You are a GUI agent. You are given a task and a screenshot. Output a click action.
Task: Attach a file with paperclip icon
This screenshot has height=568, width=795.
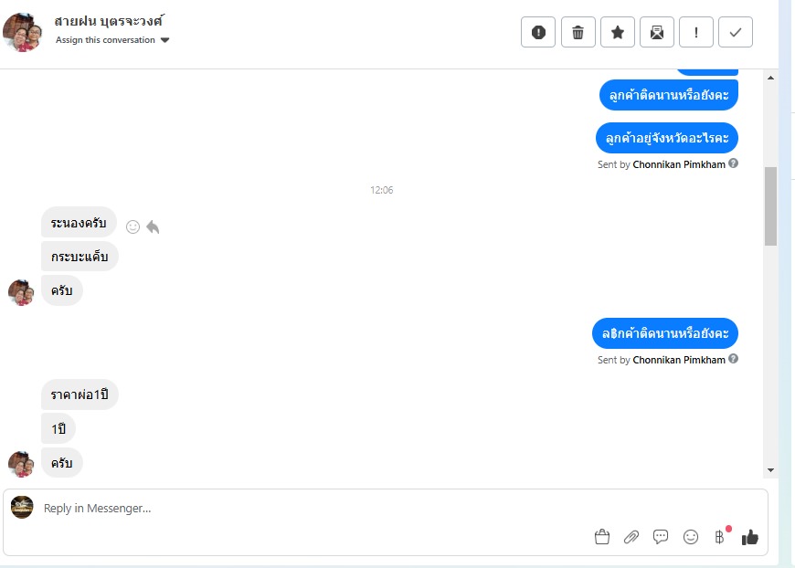click(631, 537)
